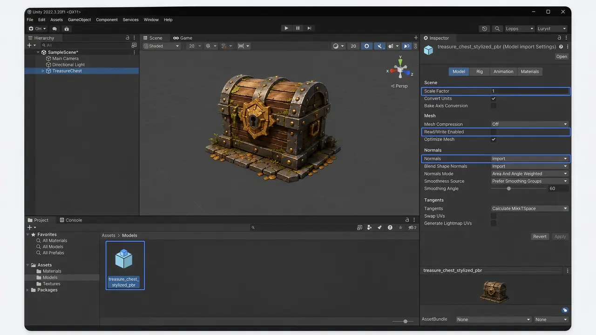The image size is (596, 335).
Task: Enable Swap UVs checkbox
Action: coord(494,216)
